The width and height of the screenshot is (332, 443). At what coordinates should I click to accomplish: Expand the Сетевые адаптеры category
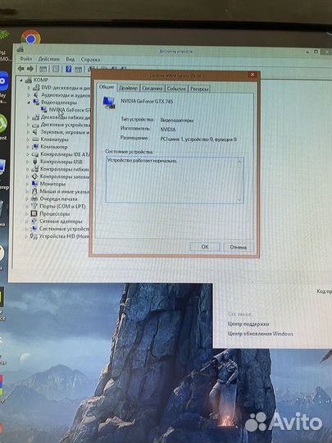(27, 221)
